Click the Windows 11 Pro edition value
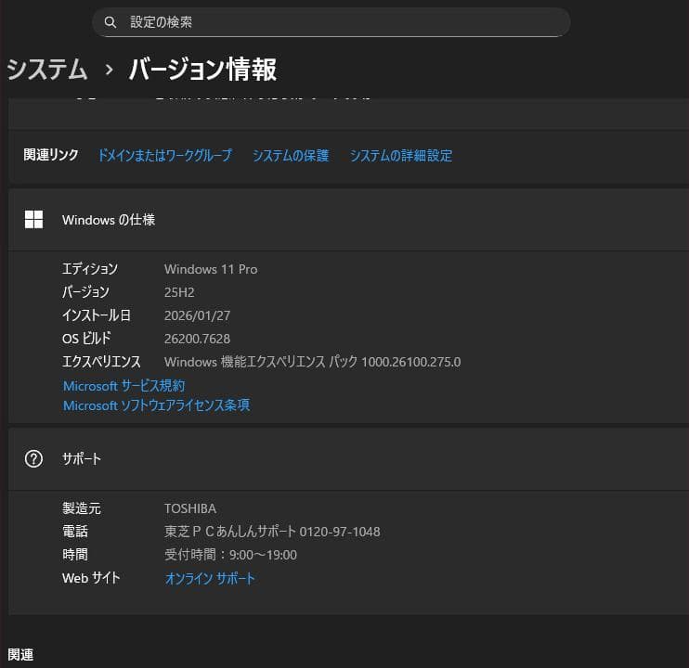This screenshot has width=689, height=668. [x=211, y=269]
